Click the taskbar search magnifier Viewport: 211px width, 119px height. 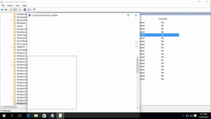point(12,116)
